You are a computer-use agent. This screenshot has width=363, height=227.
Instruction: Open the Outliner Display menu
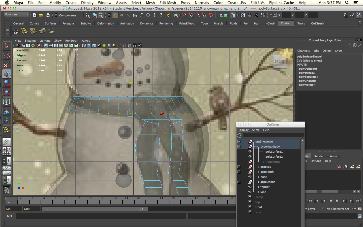[x=244, y=130]
